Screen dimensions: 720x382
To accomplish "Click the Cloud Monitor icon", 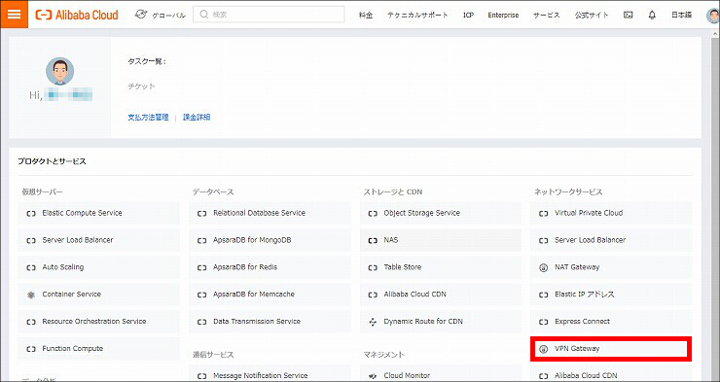I will click(373, 376).
